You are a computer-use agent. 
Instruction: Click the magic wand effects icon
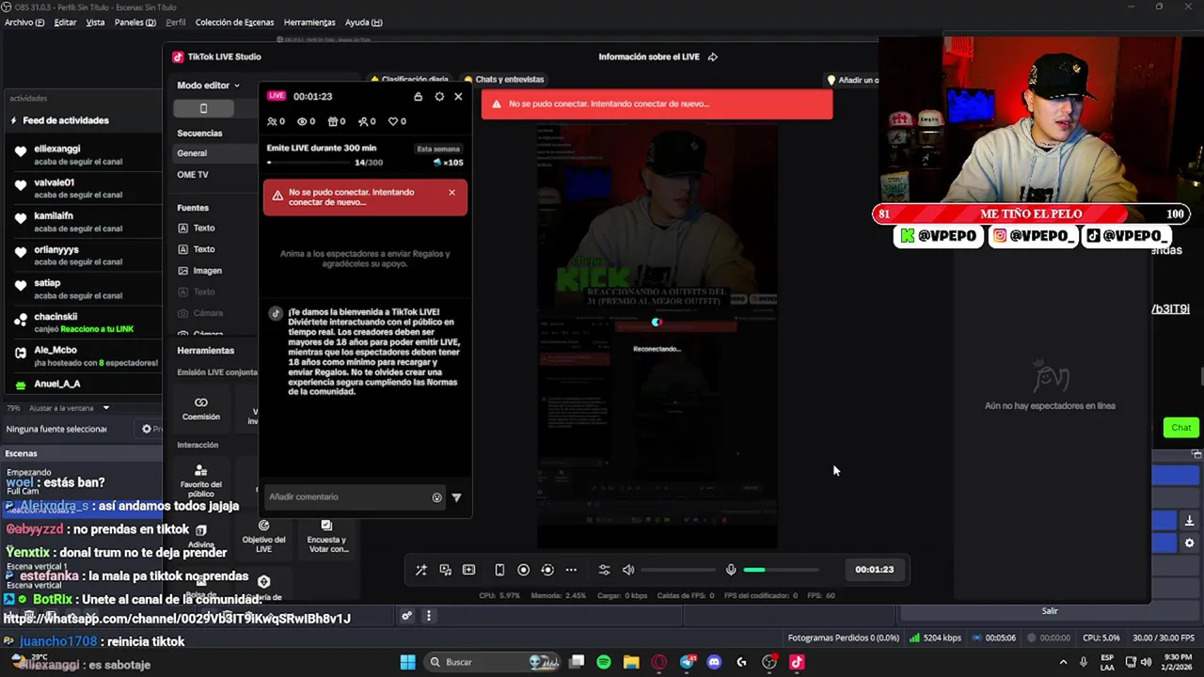pos(420,570)
